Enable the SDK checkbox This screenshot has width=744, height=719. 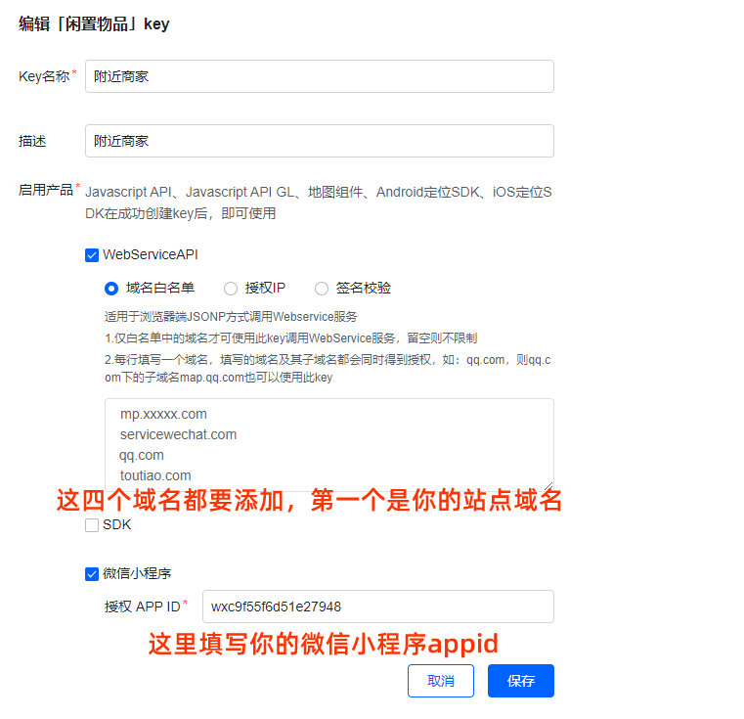click(x=92, y=525)
